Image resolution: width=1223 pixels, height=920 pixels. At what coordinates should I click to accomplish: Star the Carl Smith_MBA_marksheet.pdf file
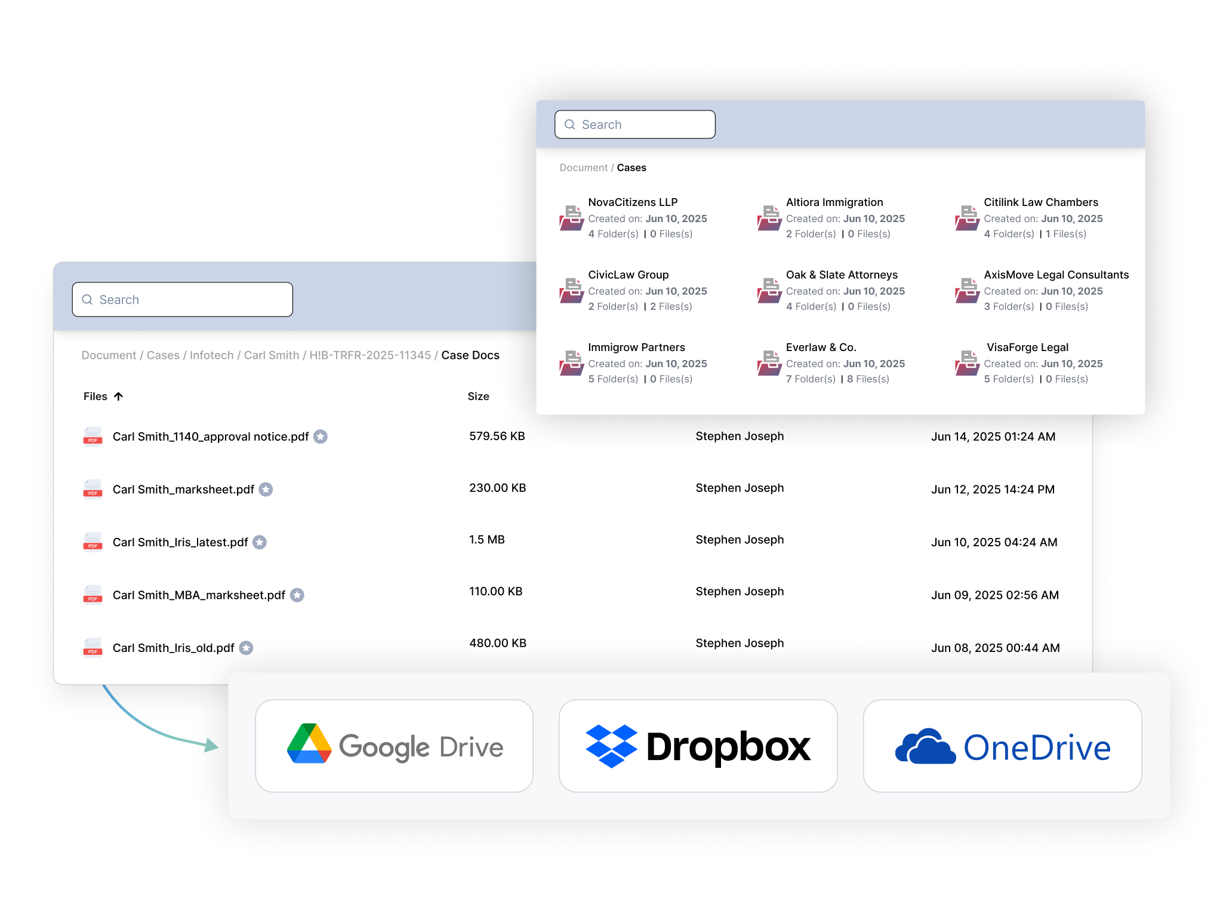[x=297, y=595]
